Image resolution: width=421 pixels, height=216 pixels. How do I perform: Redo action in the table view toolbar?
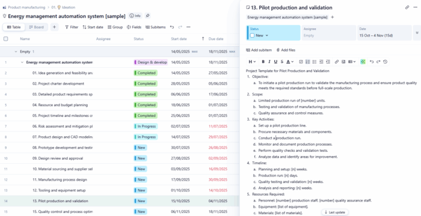tap(180, 27)
